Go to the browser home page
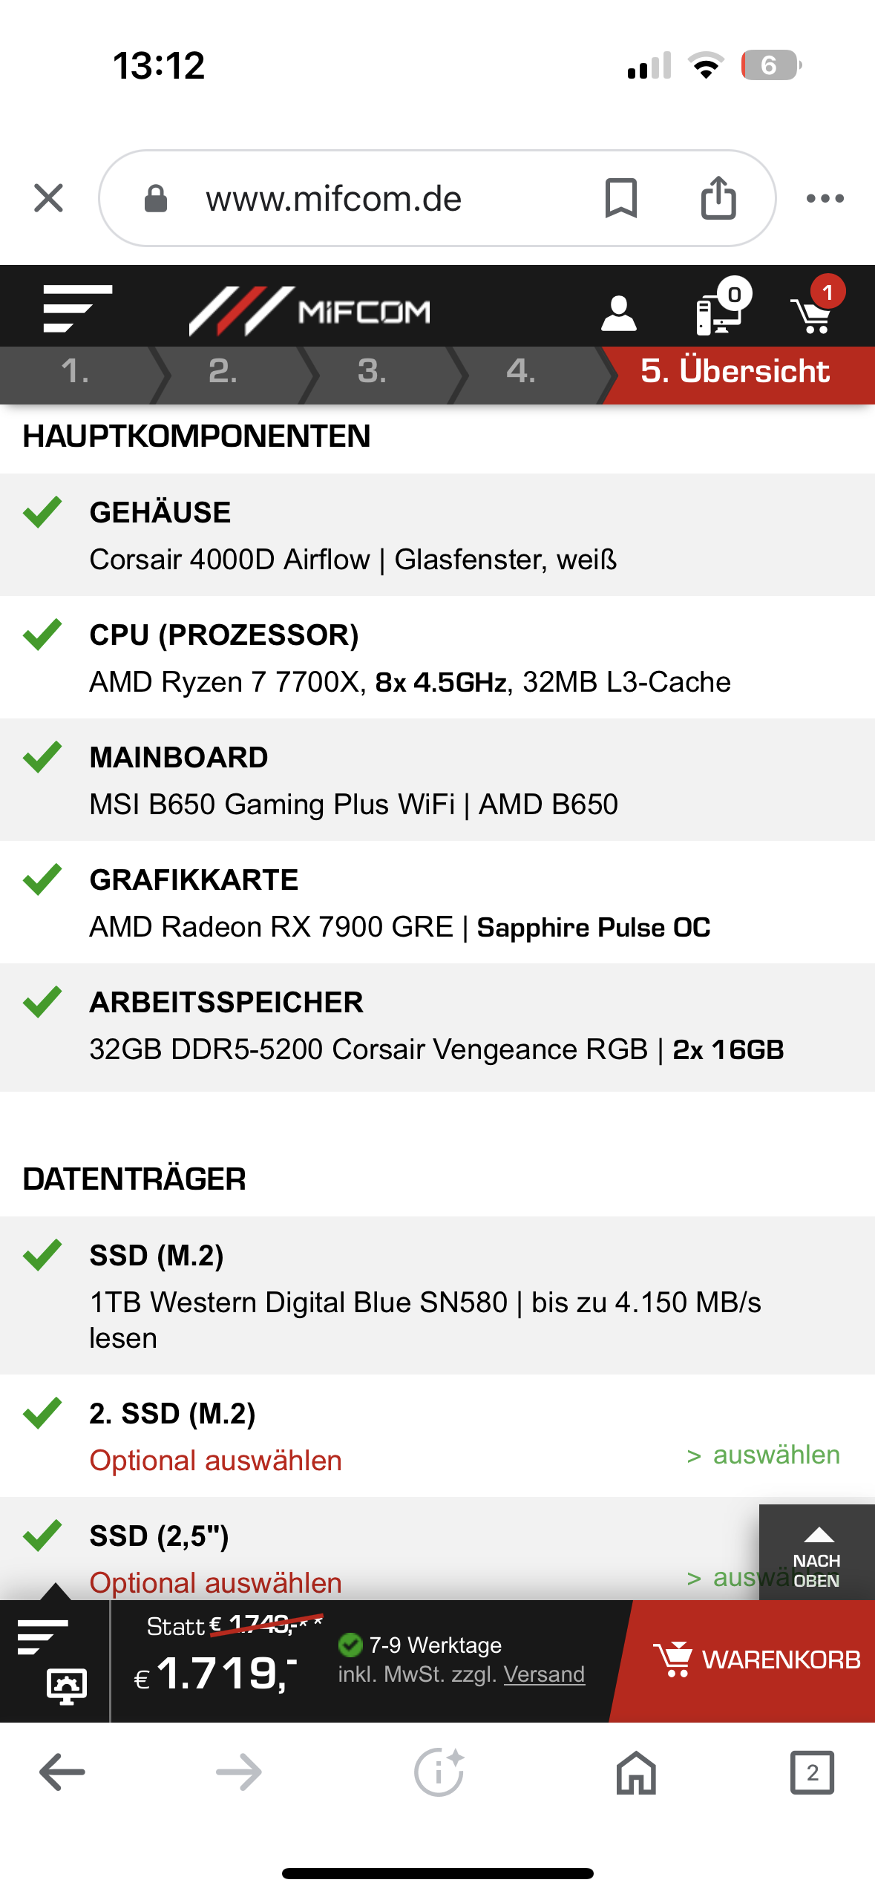875x1897 pixels. 636,1772
